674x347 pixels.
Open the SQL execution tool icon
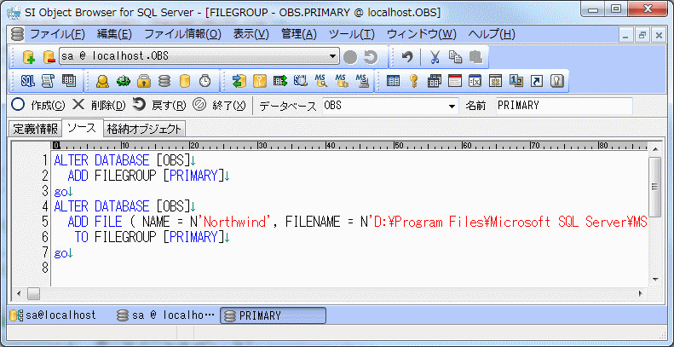(27, 81)
